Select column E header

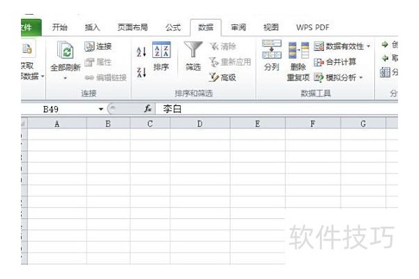pyautogui.click(x=258, y=124)
